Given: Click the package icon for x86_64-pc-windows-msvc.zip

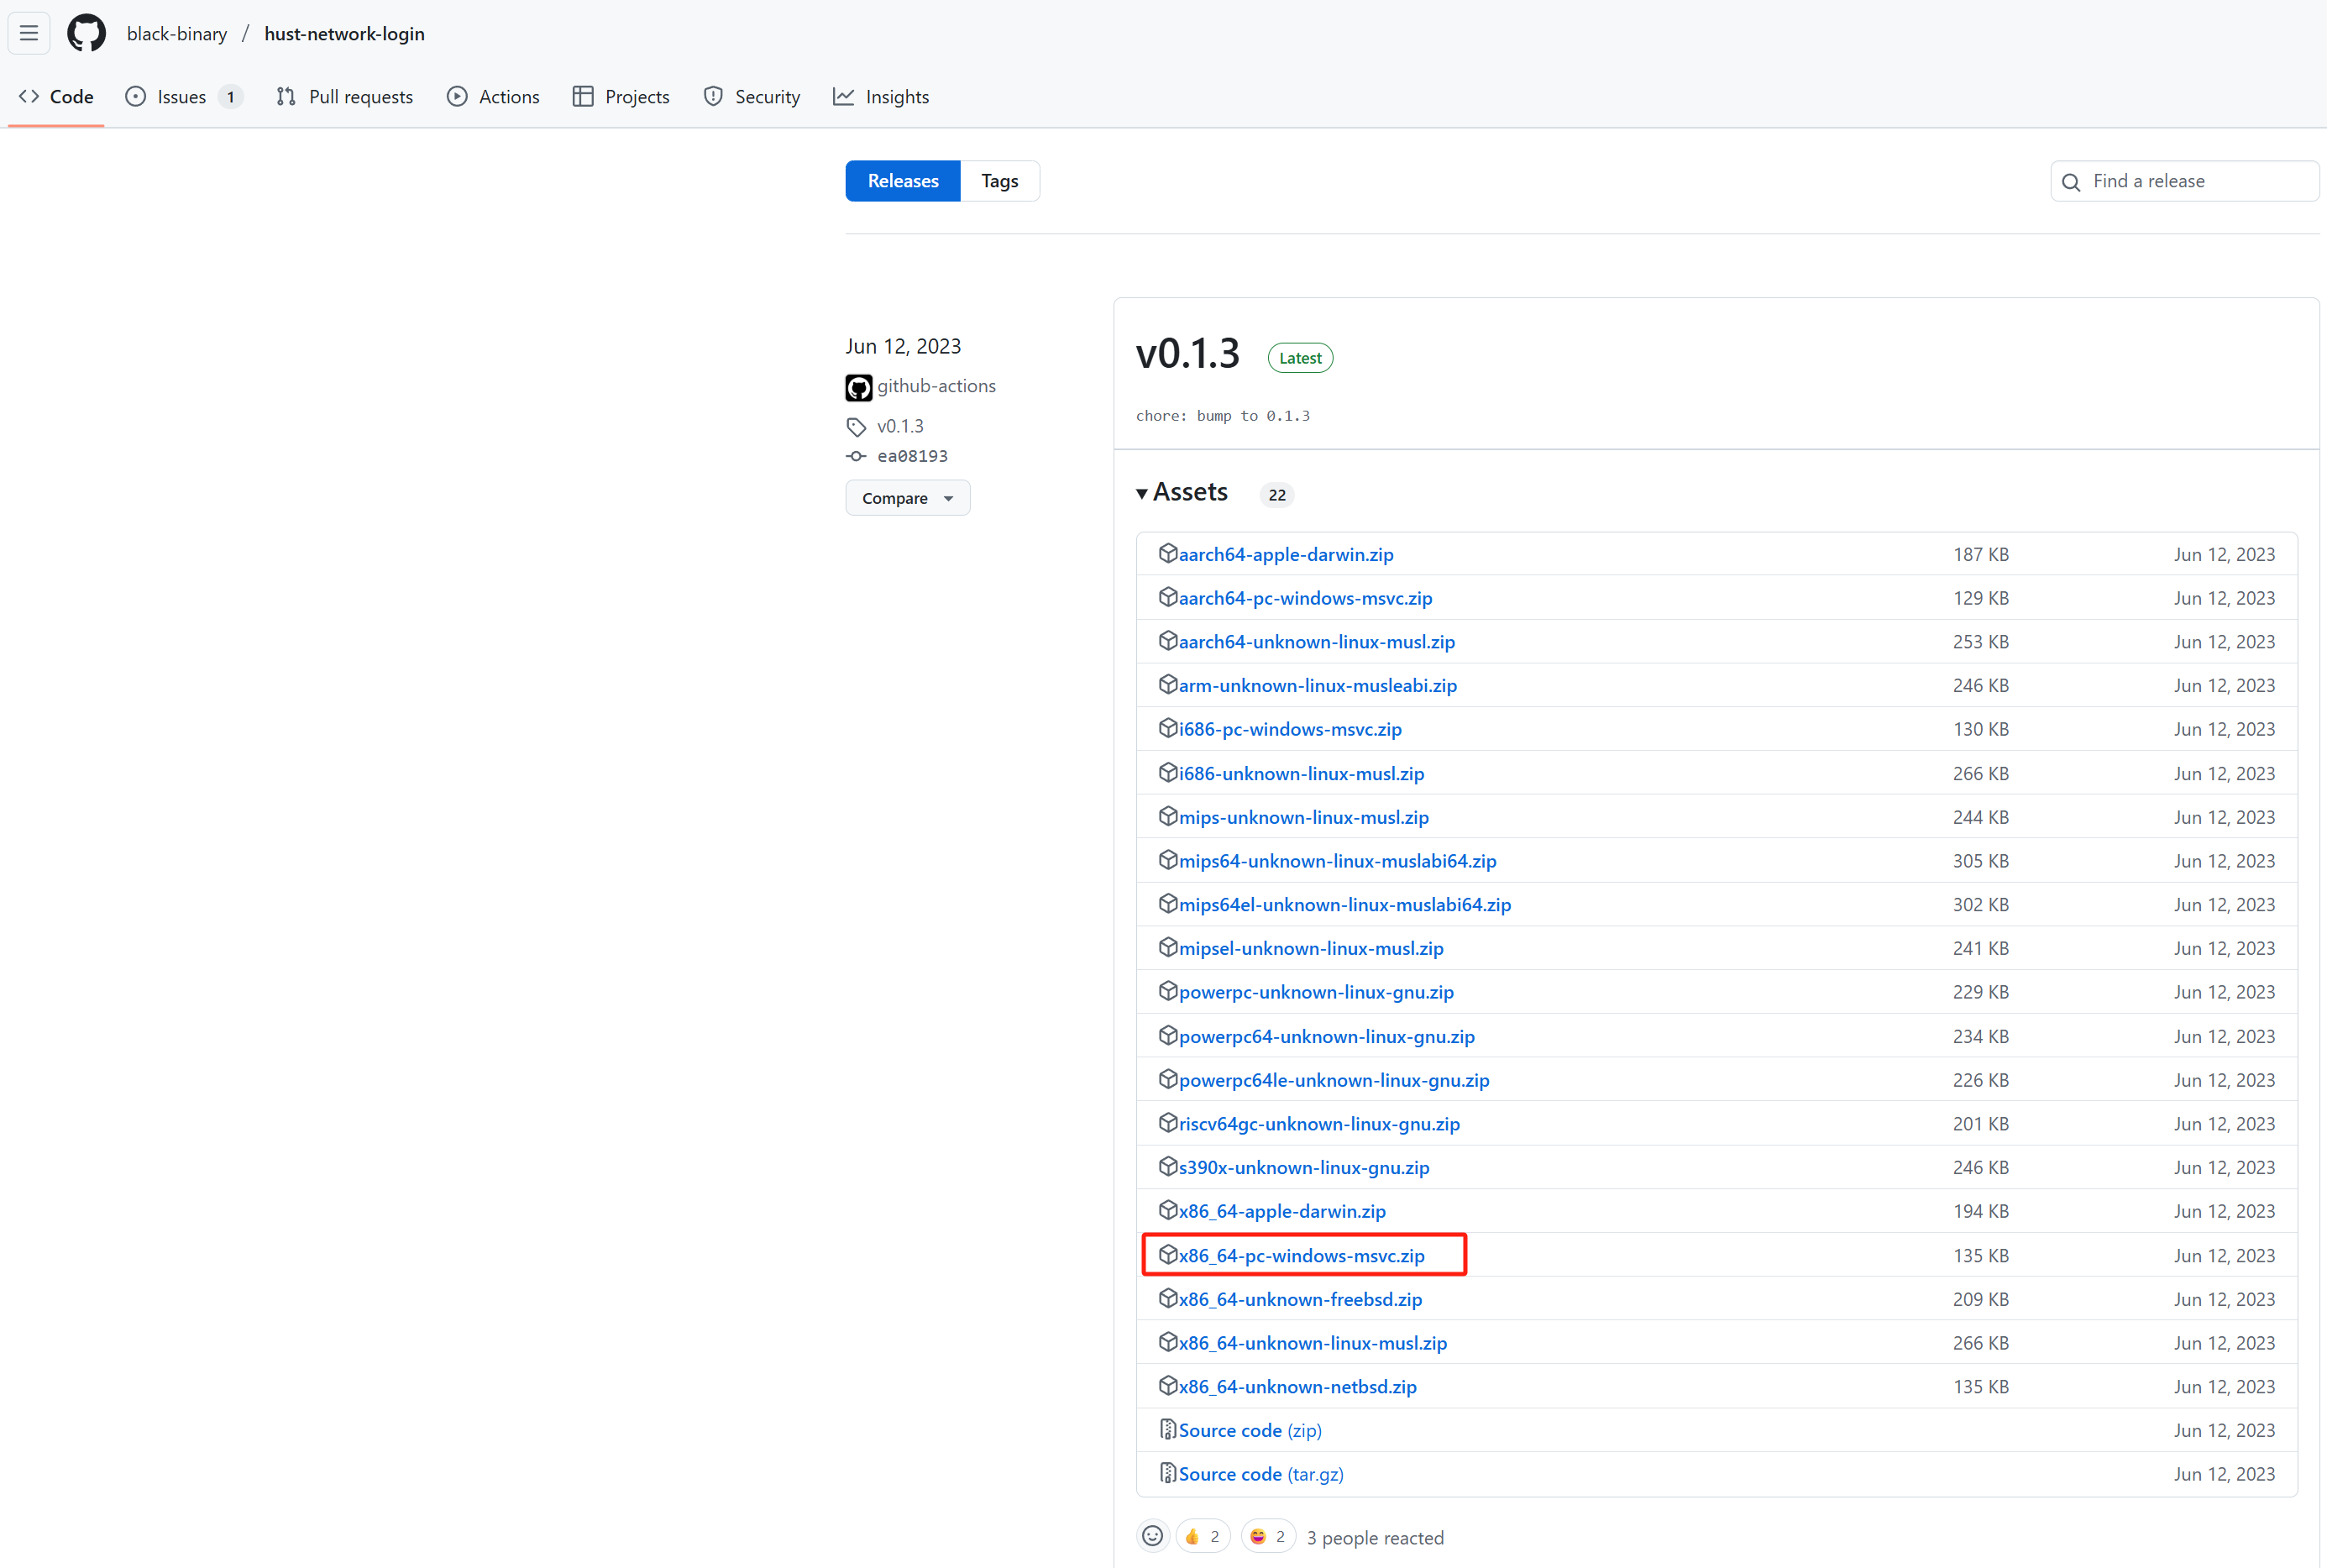Looking at the screenshot, I should 1167,1254.
